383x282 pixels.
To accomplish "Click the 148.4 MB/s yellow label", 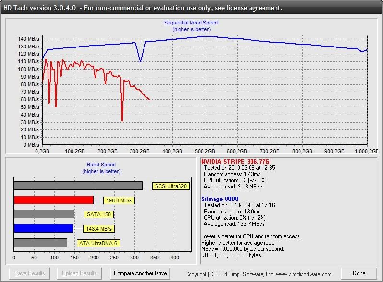I will pyautogui.click(x=99, y=229).
